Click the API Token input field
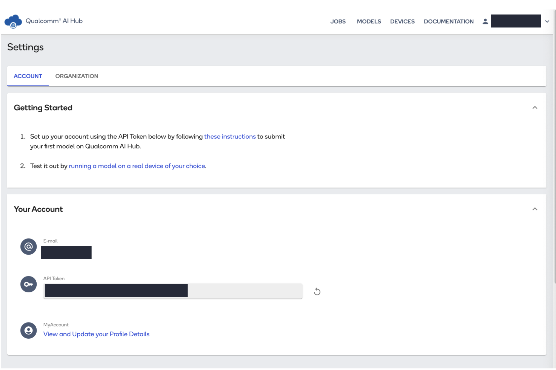The height and width of the screenshot is (370, 556). (x=173, y=291)
